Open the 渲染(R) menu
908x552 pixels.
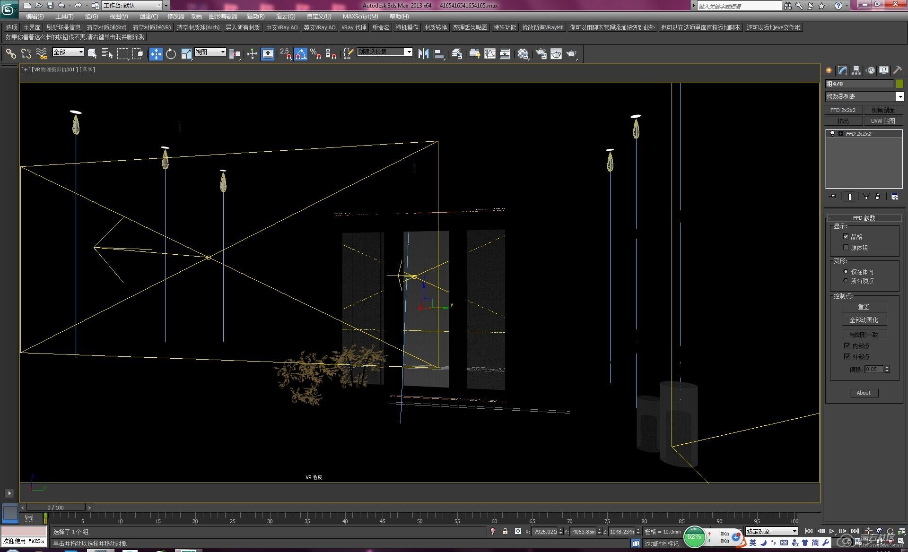point(255,17)
